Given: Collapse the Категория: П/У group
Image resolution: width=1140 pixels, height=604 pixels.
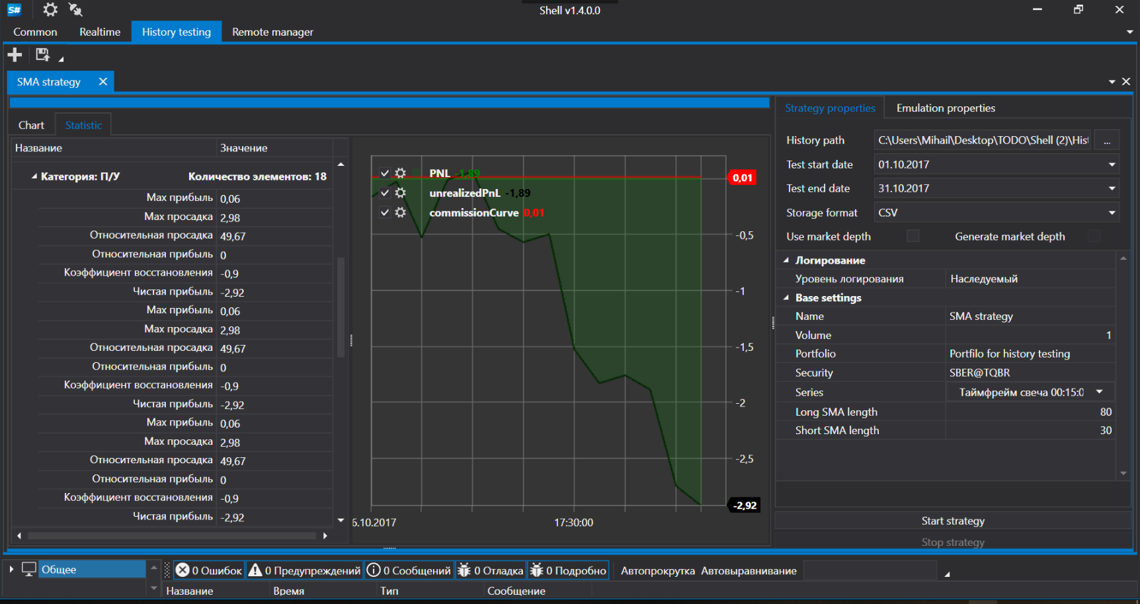Looking at the screenshot, I should pyautogui.click(x=34, y=176).
